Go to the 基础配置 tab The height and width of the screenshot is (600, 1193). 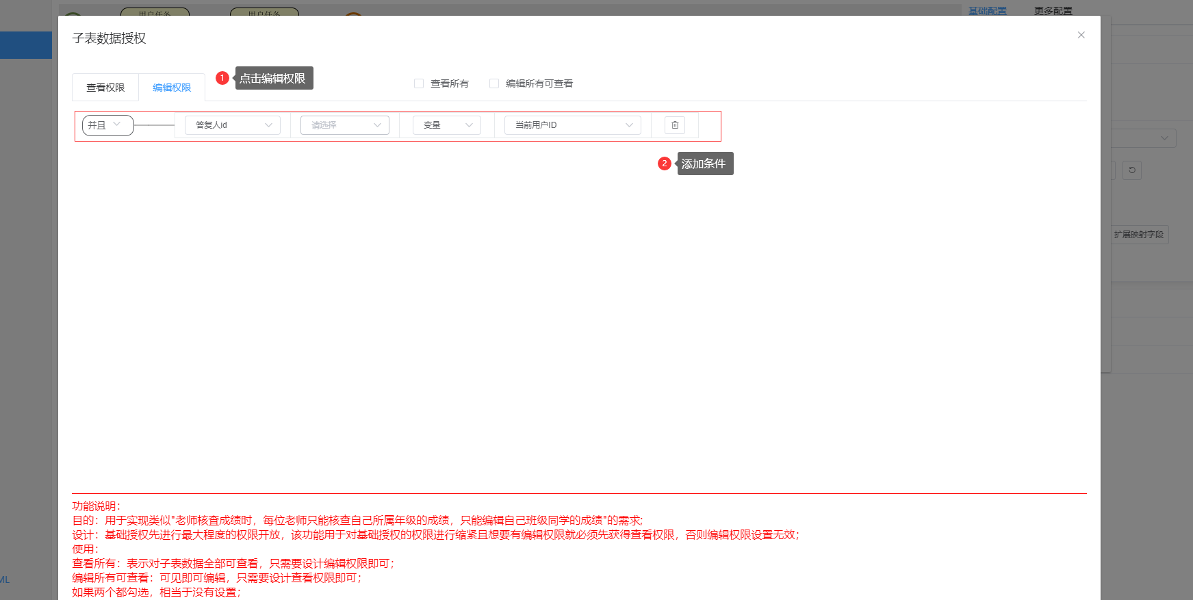pos(987,10)
